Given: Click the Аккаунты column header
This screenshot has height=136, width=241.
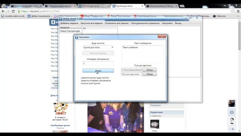Looking at the screenshot, I should pos(70,28).
